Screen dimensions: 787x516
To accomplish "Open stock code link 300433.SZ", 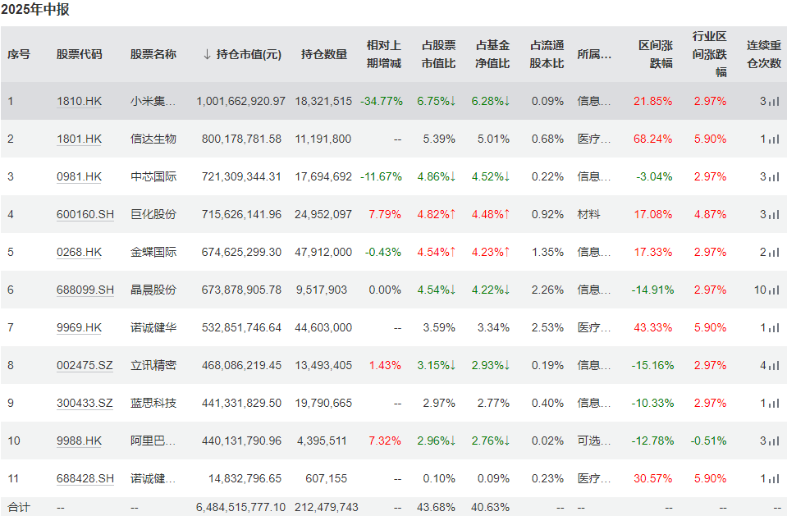I will (85, 403).
